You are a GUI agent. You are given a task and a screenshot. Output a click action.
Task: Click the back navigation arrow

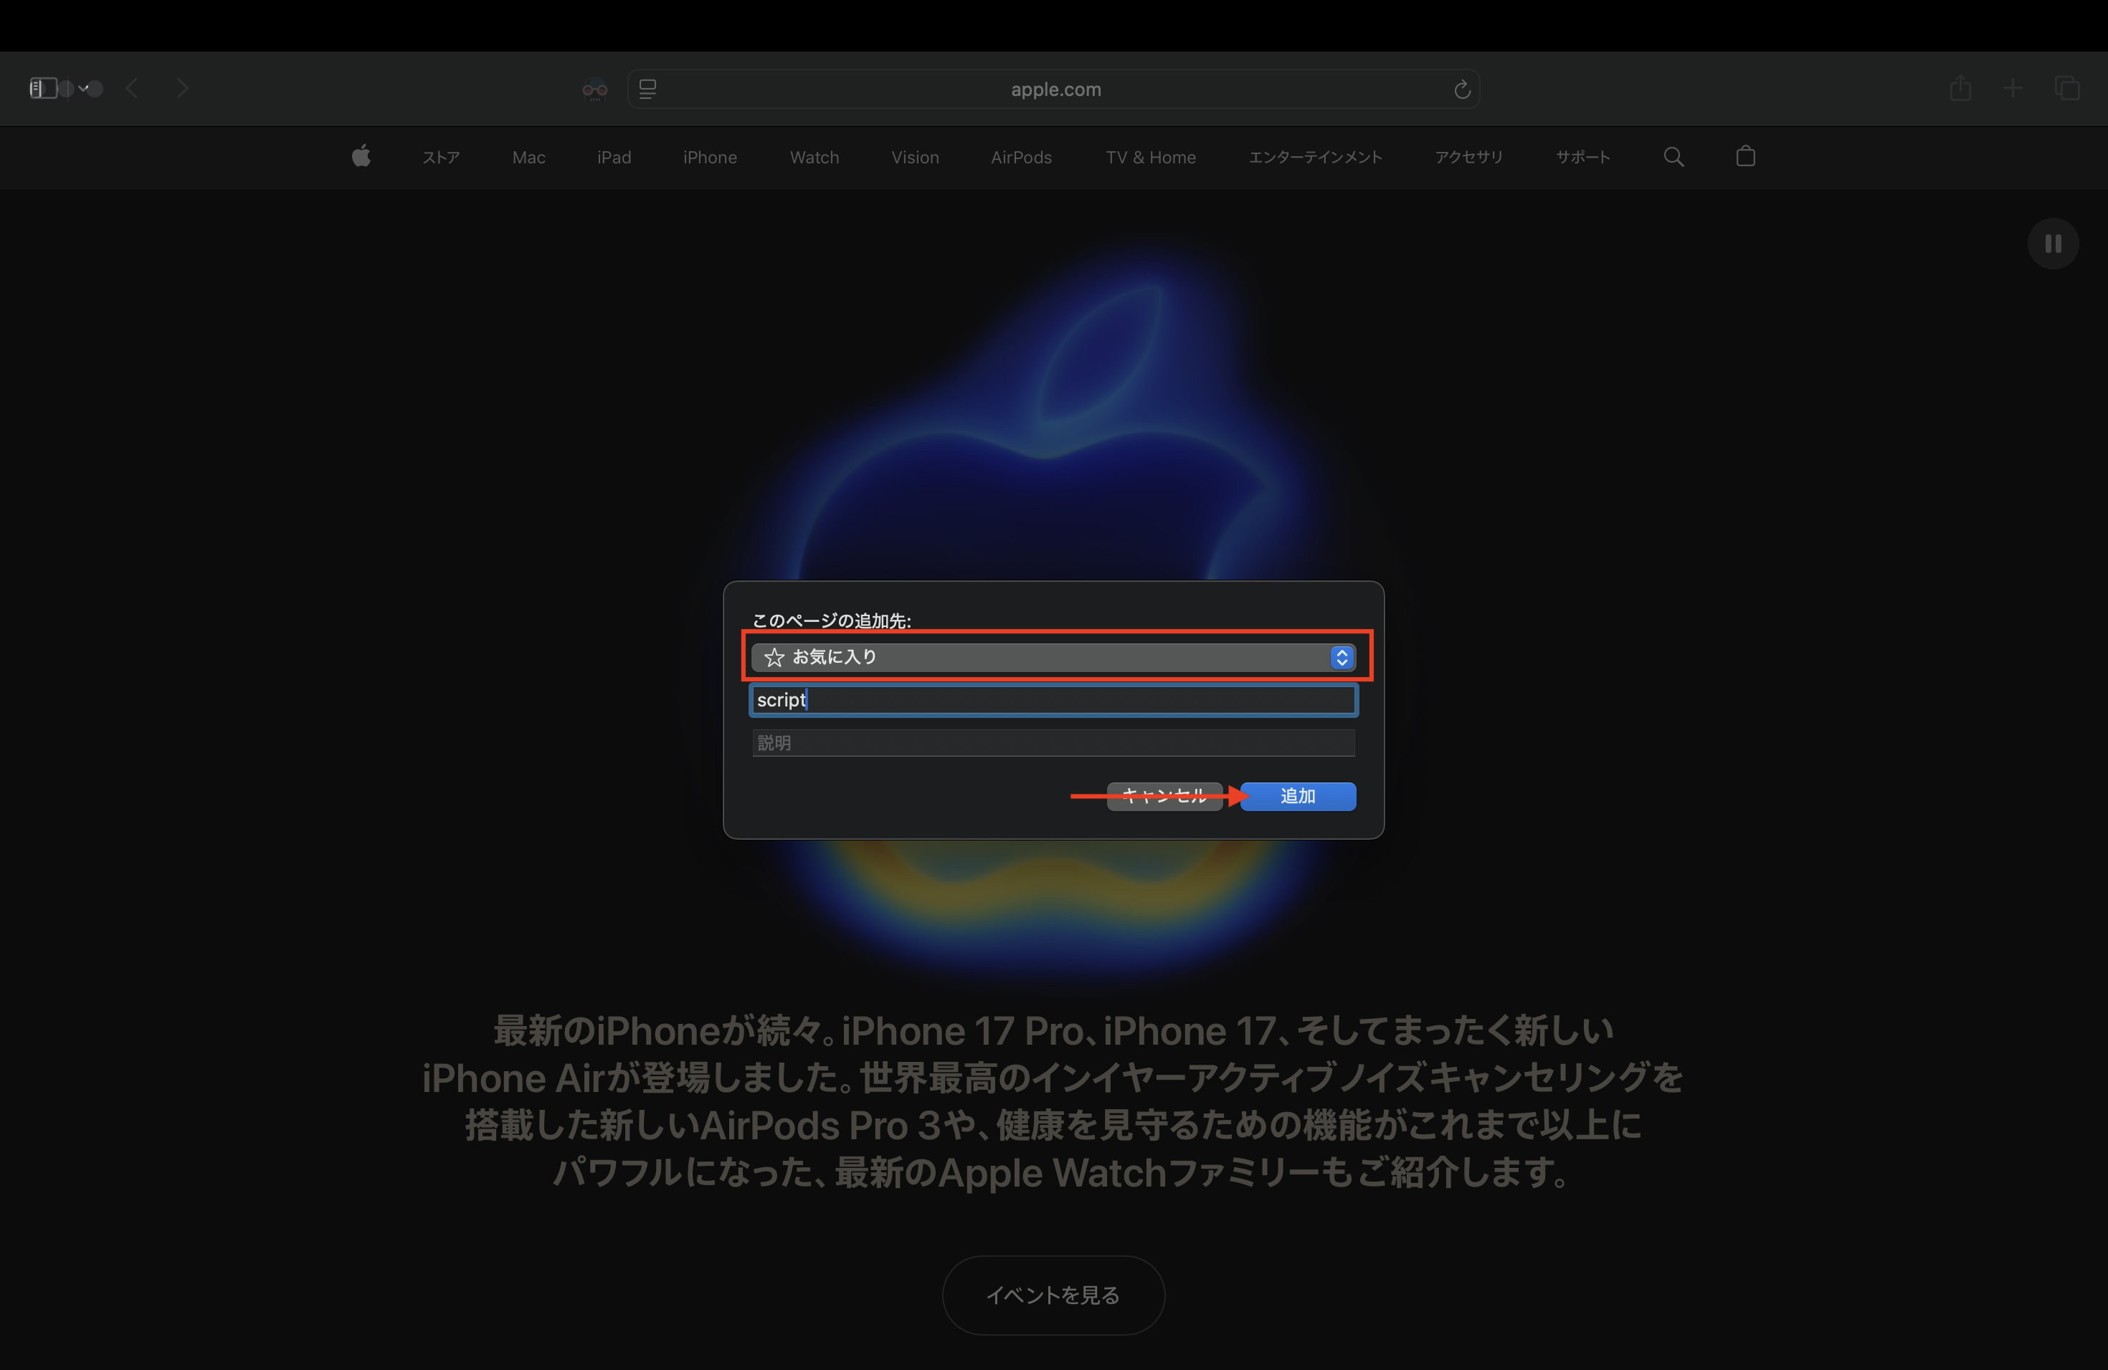[x=132, y=89]
